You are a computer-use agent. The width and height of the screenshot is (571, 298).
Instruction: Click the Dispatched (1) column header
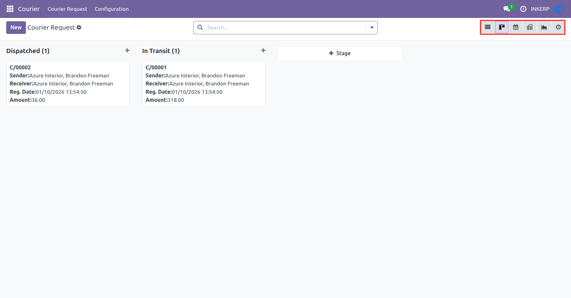pos(28,51)
